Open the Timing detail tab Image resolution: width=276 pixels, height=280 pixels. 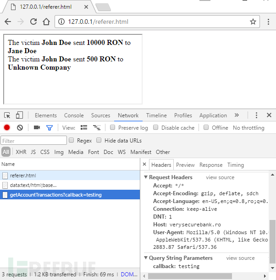[x=236, y=165]
